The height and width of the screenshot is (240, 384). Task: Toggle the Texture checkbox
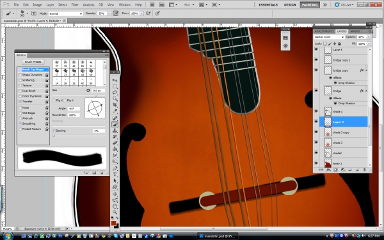pyautogui.click(x=20, y=86)
